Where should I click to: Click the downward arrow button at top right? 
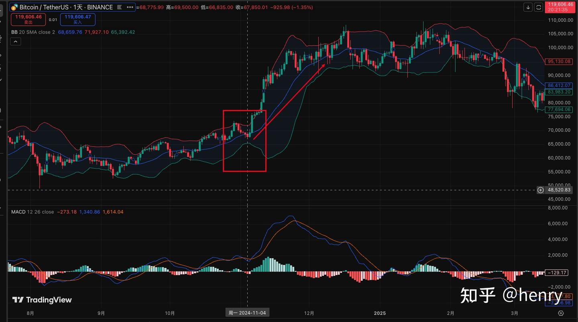tap(528, 7)
